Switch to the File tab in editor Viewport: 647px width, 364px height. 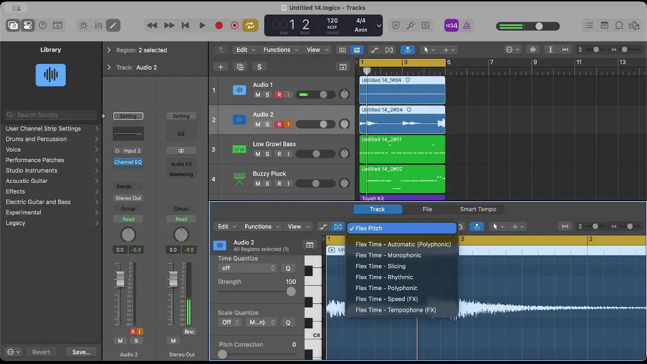(427, 209)
